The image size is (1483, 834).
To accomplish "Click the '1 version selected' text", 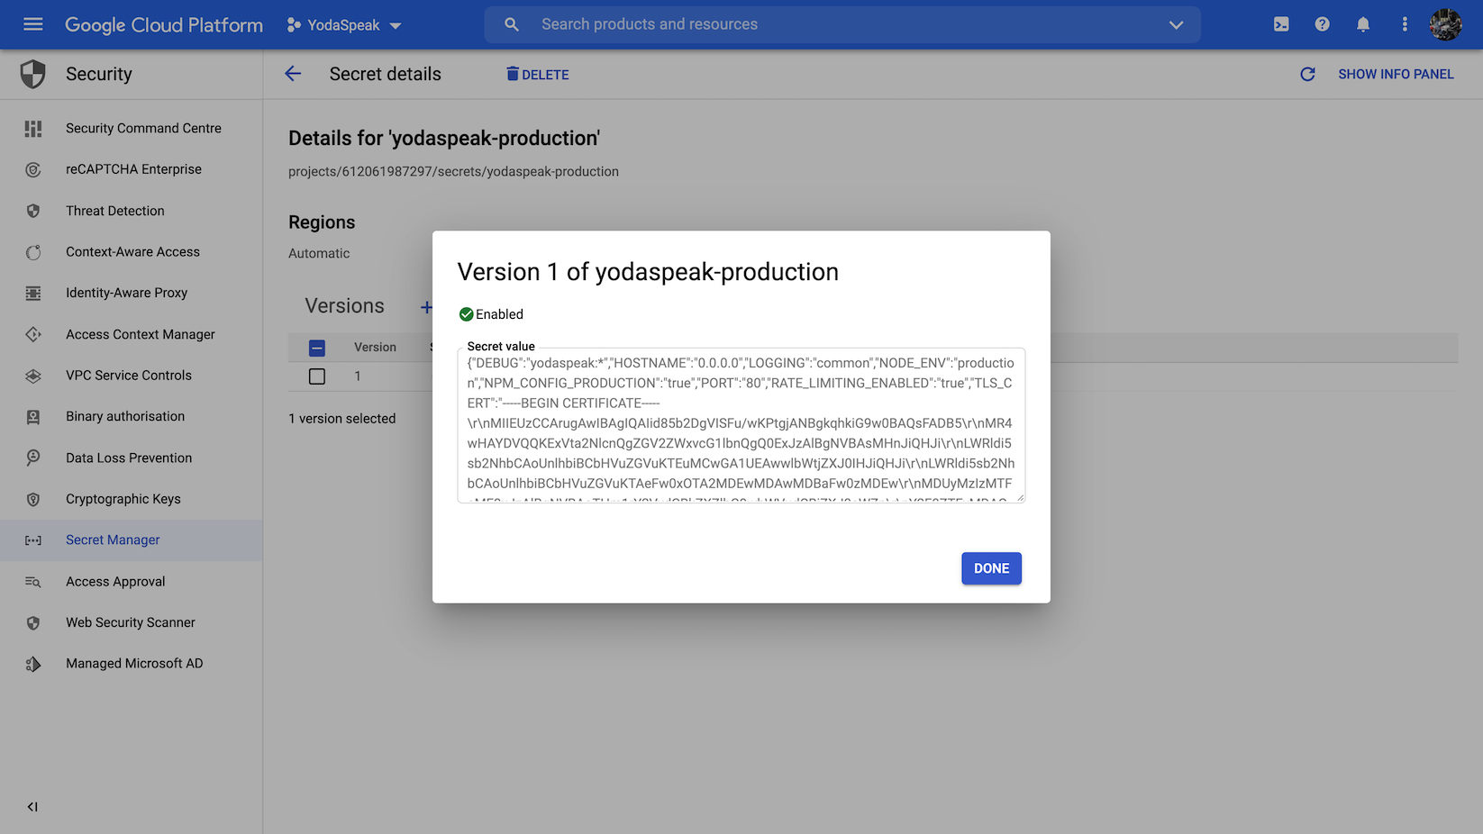I will click(342, 419).
